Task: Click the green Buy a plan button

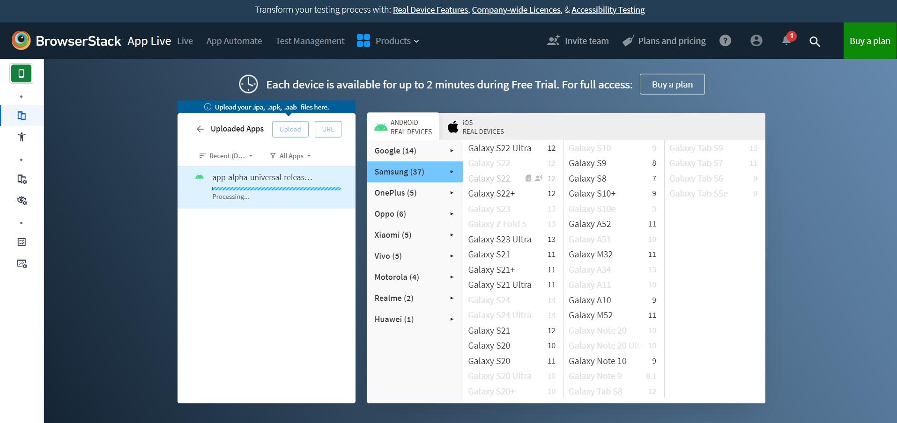Action: click(870, 41)
